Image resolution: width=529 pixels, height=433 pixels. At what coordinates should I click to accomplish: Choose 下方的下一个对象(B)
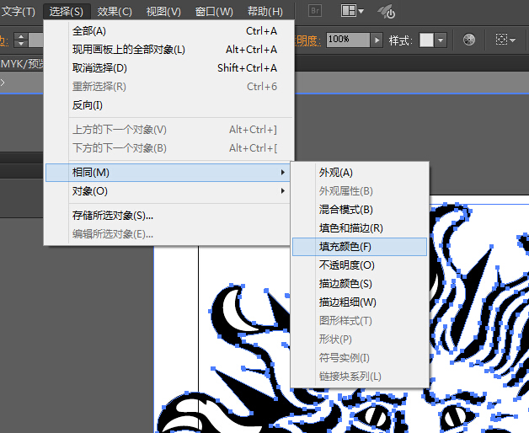(168, 148)
